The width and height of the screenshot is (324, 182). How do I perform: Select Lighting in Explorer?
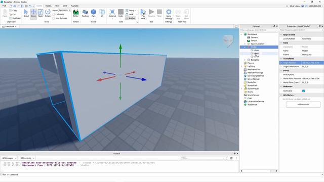(x=251, y=66)
